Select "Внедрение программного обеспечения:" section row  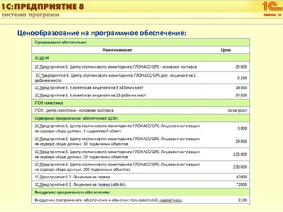141,192
